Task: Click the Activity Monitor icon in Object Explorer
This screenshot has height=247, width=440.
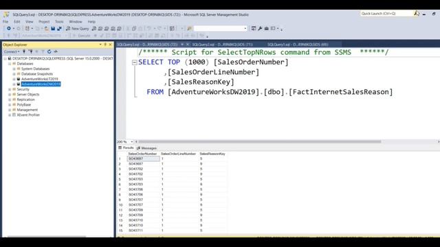Action: [x=56, y=51]
